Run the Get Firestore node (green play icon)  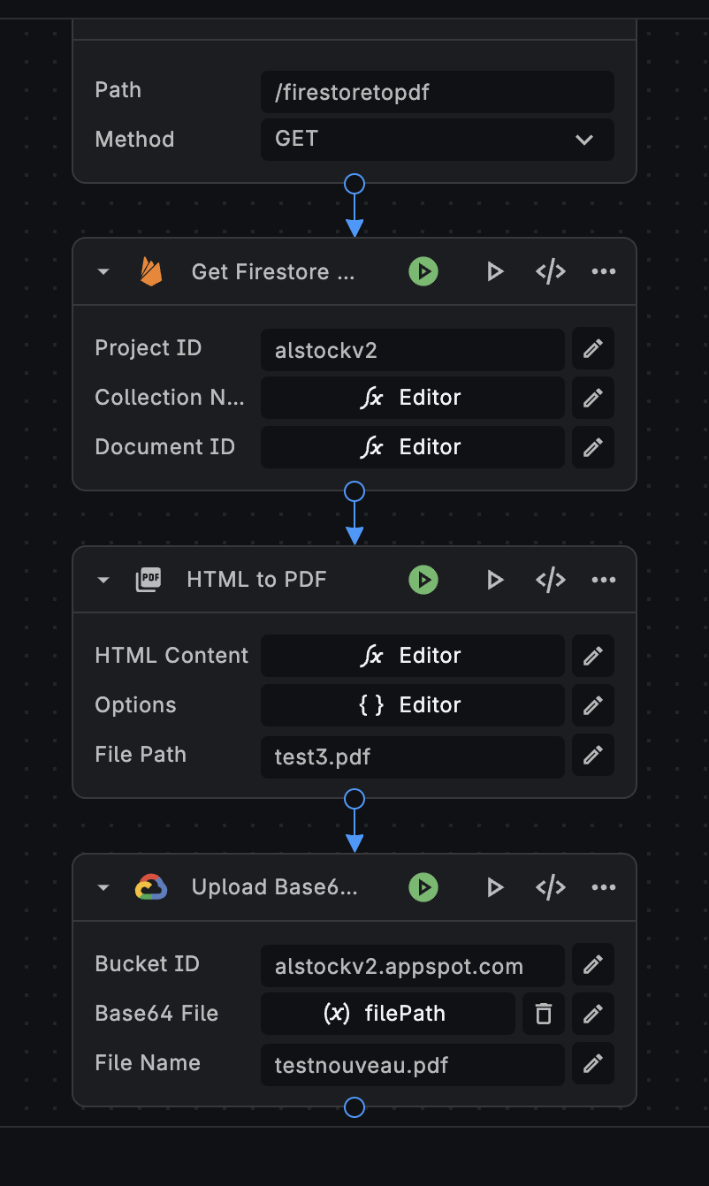(423, 271)
